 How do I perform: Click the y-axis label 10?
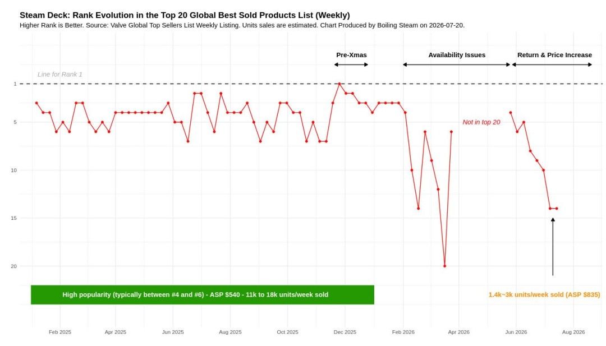14,170
